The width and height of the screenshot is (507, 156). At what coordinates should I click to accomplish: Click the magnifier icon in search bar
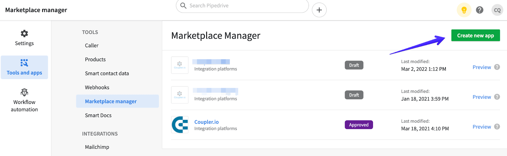183,5
